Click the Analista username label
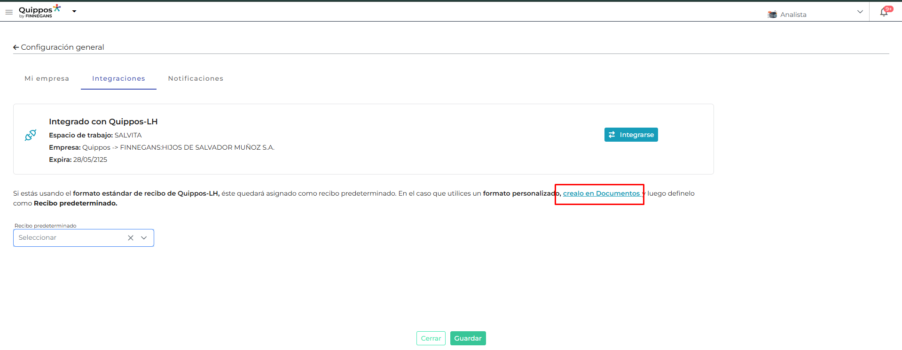 point(793,15)
